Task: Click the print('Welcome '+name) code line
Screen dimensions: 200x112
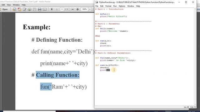Action: pos(114,31)
